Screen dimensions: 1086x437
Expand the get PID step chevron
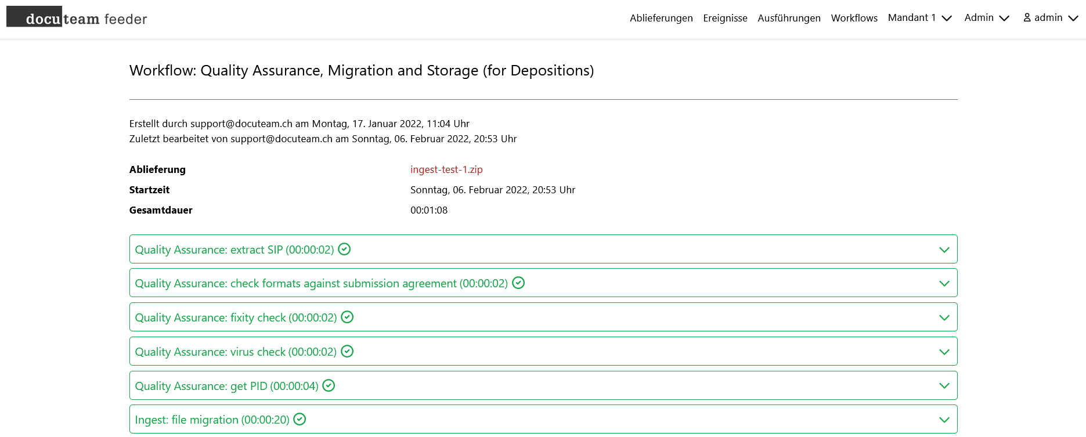pyautogui.click(x=944, y=385)
